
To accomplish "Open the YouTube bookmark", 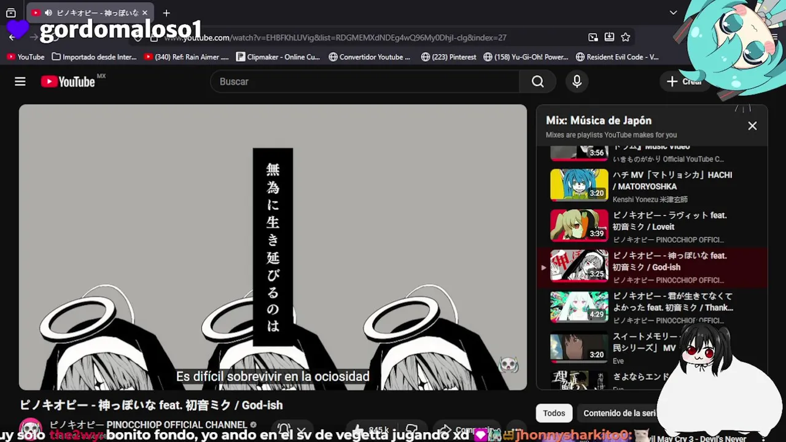I will [x=25, y=56].
